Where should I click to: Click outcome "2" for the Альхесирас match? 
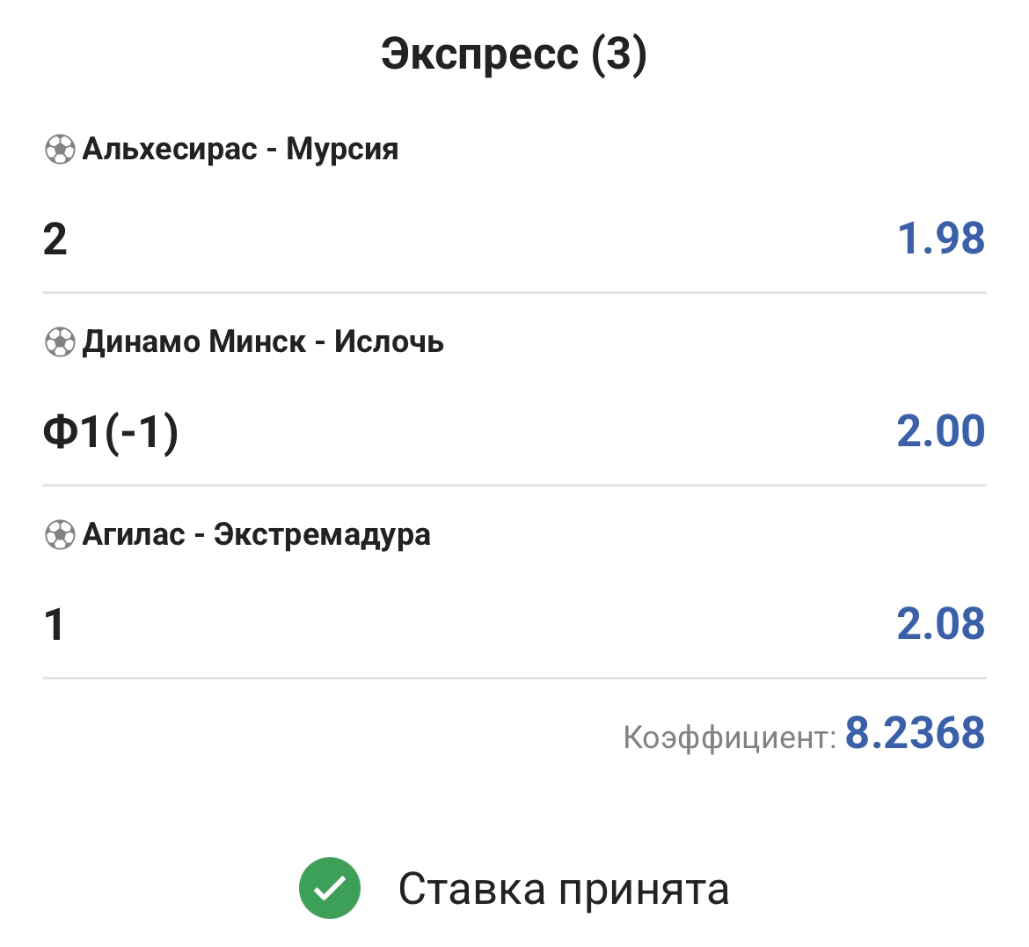[55, 239]
